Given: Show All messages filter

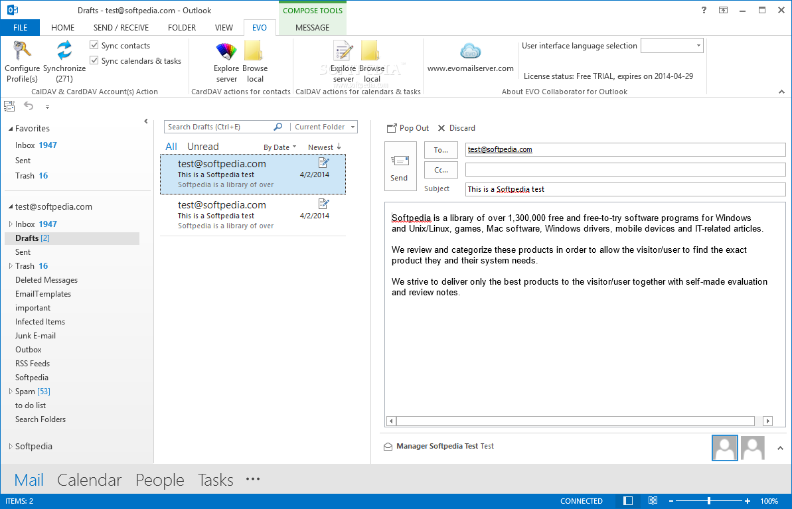Looking at the screenshot, I should tap(171, 147).
